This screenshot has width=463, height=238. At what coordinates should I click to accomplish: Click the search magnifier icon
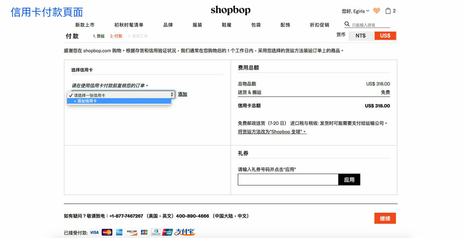tap(347, 24)
